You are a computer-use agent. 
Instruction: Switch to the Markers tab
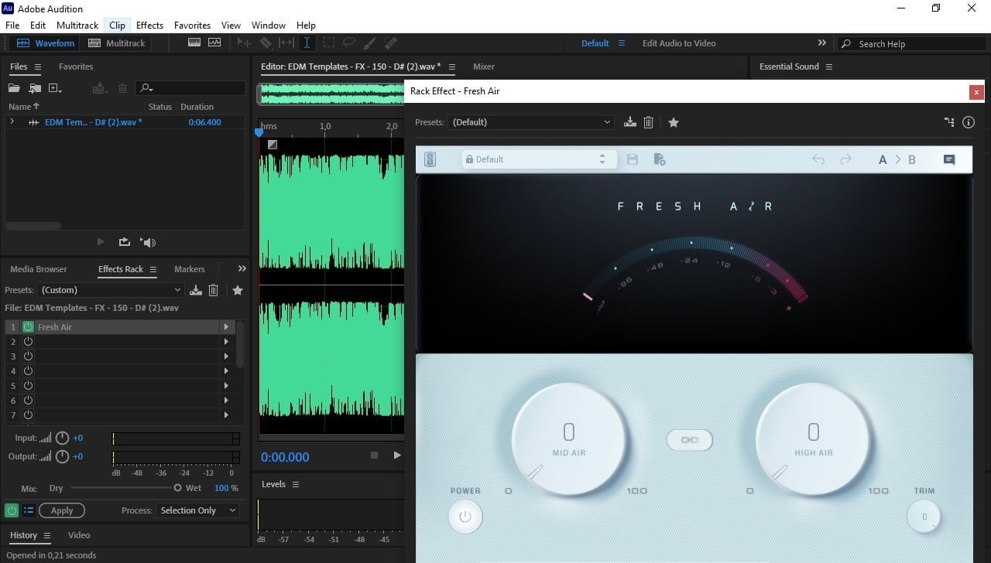pos(190,269)
